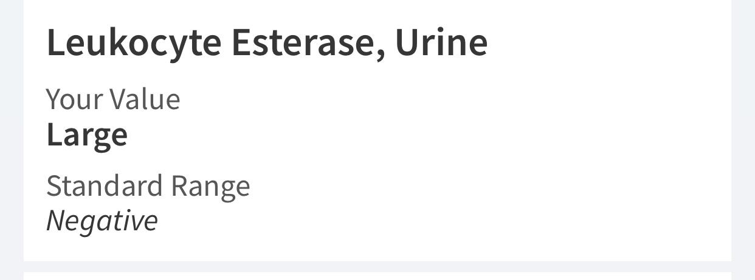The width and height of the screenshot is (755, 280).
Task: Click blank space right of Negative
Action: coord(426,220)
